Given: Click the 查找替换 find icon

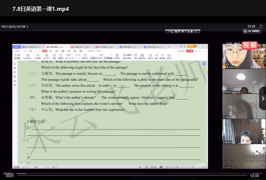Looking at the screenshot, I should point(162,56).
